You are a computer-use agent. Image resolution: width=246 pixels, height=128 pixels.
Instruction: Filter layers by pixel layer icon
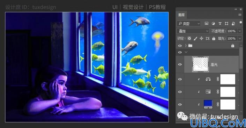(x=207, y=23)
